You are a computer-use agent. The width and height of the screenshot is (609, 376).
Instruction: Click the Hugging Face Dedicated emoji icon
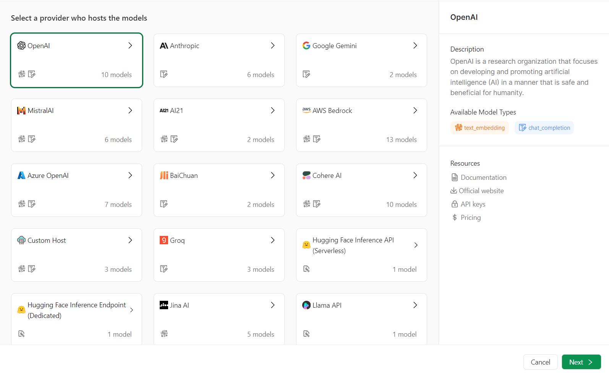(21, 310)
